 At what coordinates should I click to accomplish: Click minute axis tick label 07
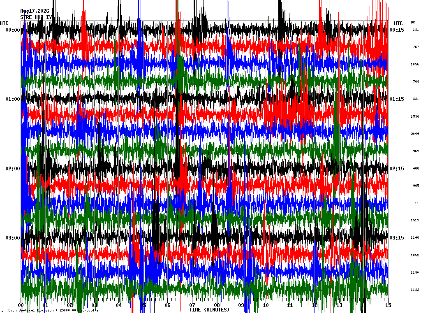pyautogui.click(x=192, y=305)
